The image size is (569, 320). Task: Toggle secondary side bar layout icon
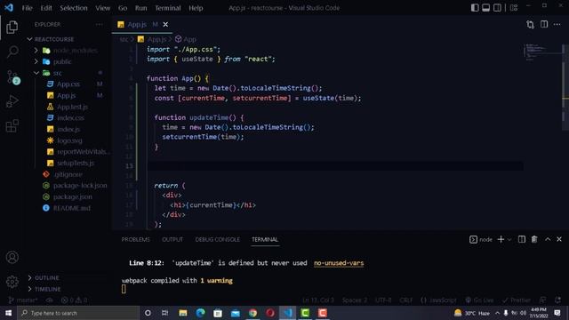pos(497,8)
